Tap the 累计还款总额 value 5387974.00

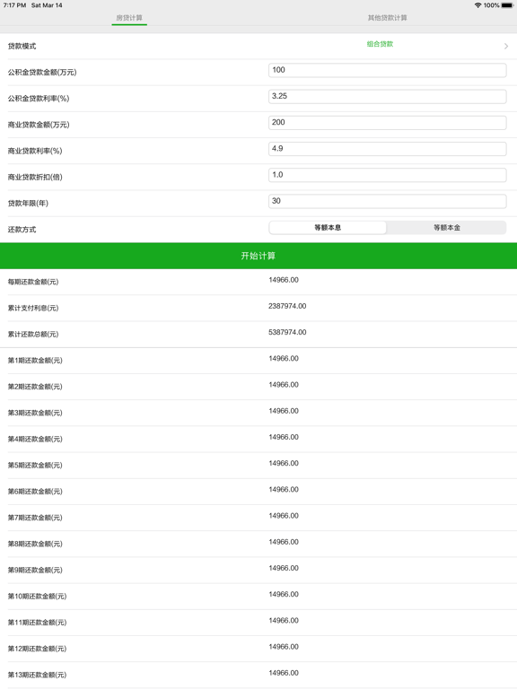coord(287,332)
